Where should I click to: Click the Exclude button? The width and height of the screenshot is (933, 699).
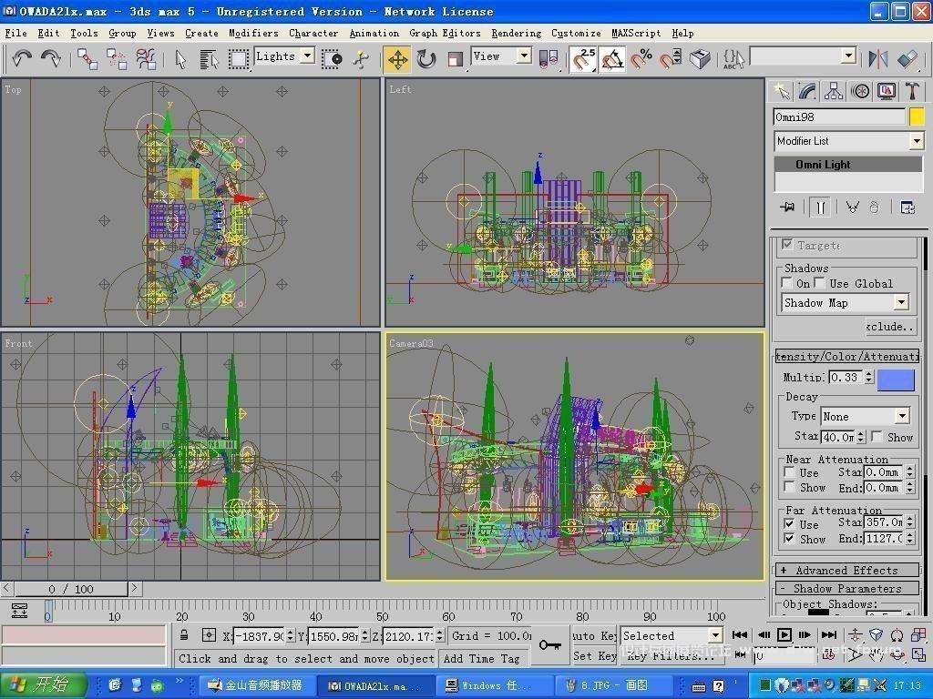pos(890,327)
